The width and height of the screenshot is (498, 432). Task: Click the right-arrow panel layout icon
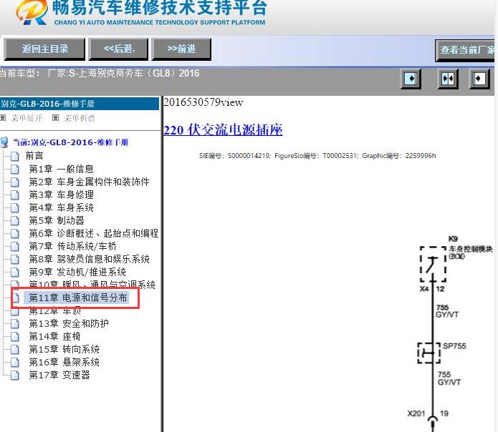pos(411,79)
